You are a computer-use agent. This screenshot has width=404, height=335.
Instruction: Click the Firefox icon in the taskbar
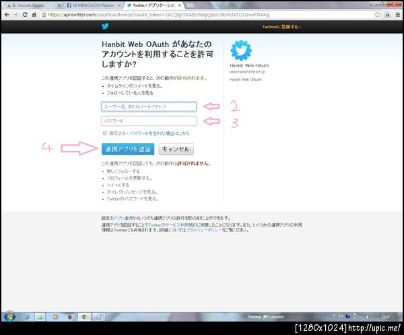(x=70, y=317)
